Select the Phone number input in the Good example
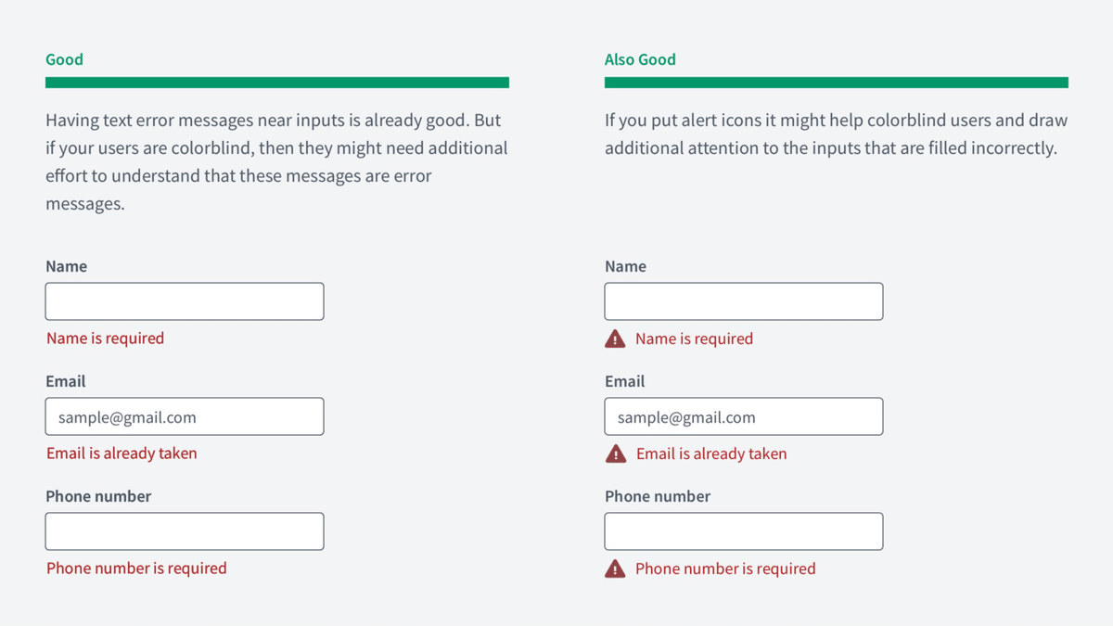This screenshot has width=1113, height=626. pos(185,531)
